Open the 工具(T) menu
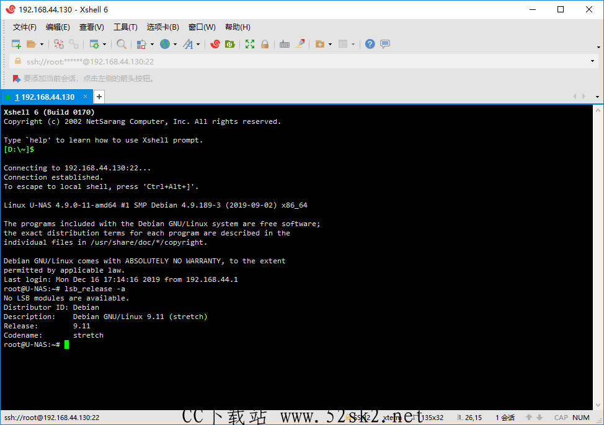Screen dimensions: 604x425 (x=125, y=27)
